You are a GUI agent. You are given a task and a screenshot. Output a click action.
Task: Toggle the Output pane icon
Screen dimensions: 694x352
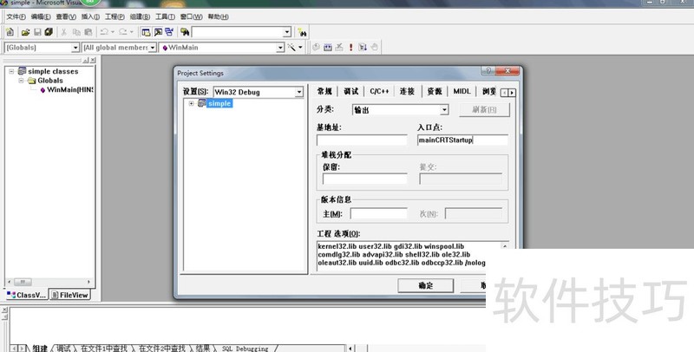click(158, 32)
